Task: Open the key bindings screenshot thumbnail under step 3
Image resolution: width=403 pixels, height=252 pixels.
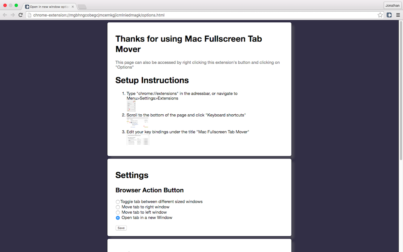Action: (x=138, y=140)
